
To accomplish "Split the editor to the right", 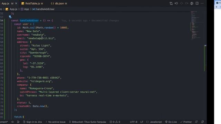I will click(x=197, y=3).
